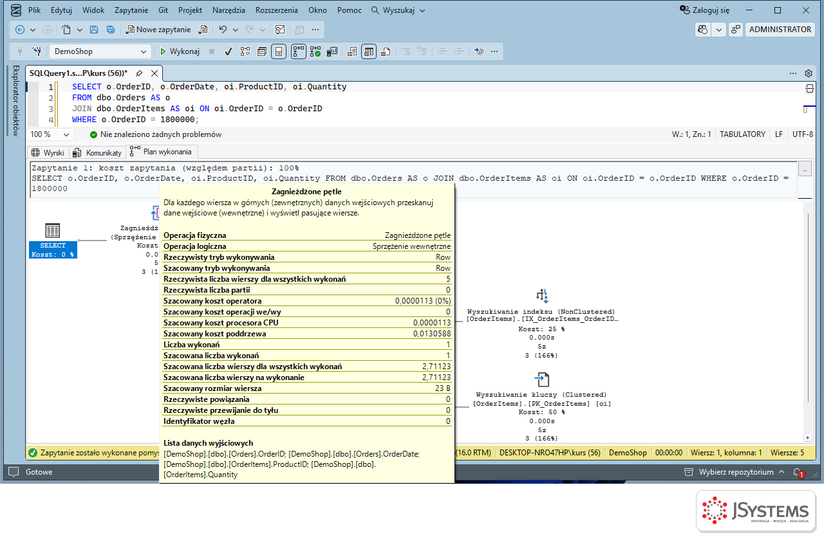The height and width of the screenshot is (537, 824).
Task: Close the SQLQuery1 query tab
Action: point(154,73)
